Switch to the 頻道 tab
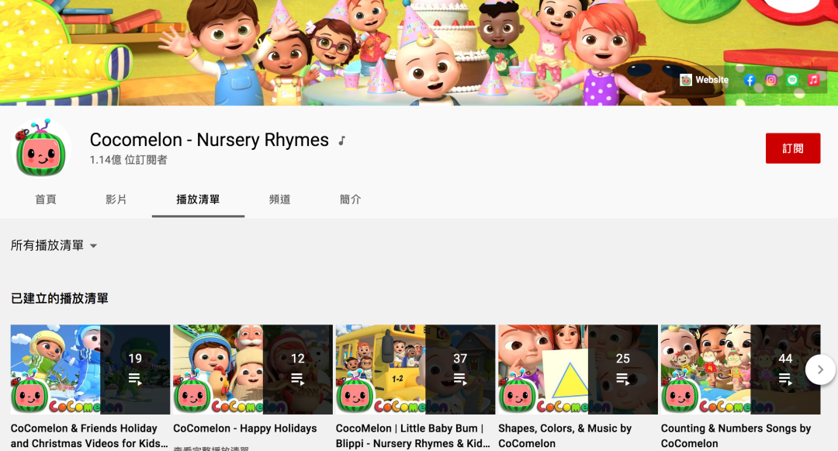 [279, 199]
